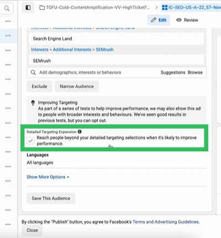Uncheck the Detailed Targeting Expansion checkbox

(30, 141)
